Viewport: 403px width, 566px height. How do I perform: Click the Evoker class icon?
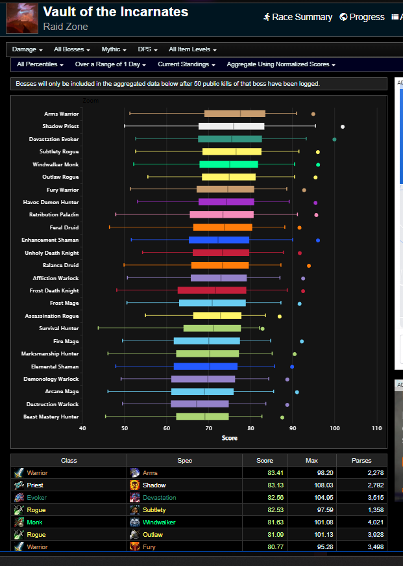[x=19, y=497]
